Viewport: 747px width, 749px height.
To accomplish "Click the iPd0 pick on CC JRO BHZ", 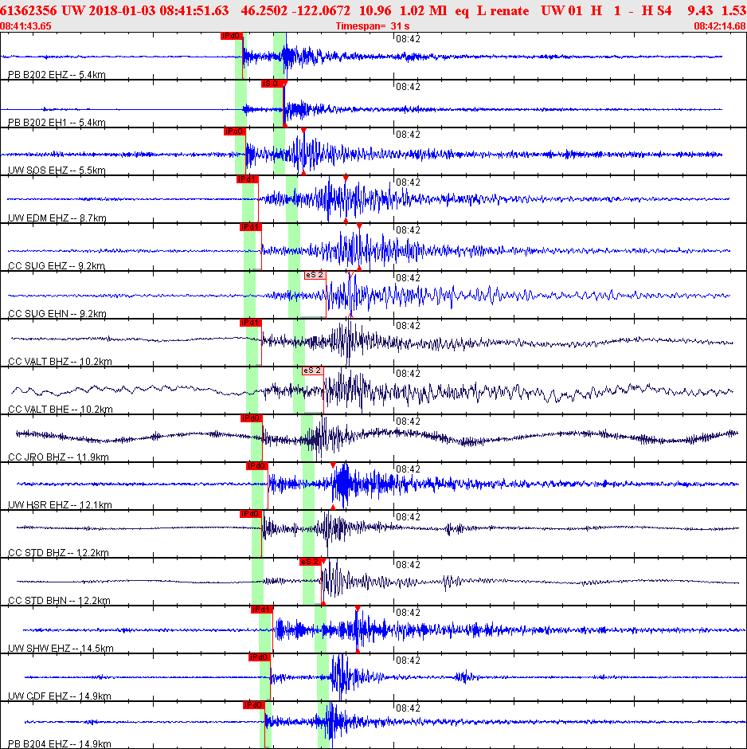I will pyautogui.click(x=251, y=418).
